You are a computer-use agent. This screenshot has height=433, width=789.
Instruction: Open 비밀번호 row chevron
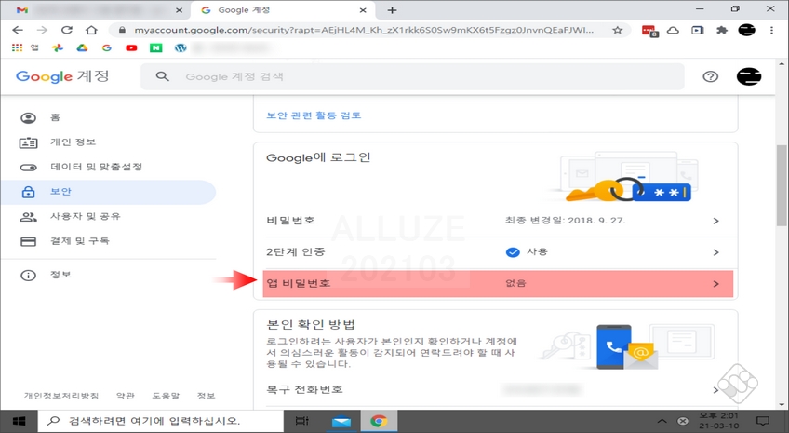point(716,221)
